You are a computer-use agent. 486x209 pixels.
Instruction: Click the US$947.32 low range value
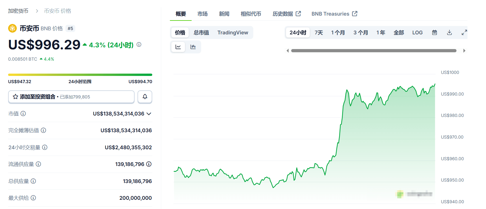pos(20,81)
